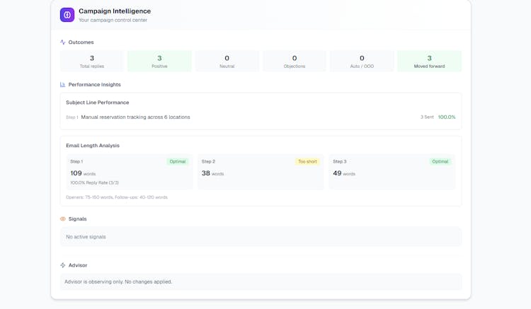This screenshot has height=309, width=531.
Task: Click the Advisor observing status message
Action: point(261,281)
